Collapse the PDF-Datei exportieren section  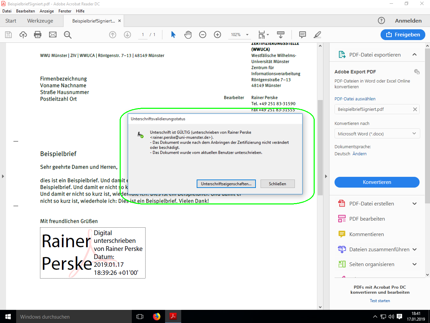(x=414, y=55)
